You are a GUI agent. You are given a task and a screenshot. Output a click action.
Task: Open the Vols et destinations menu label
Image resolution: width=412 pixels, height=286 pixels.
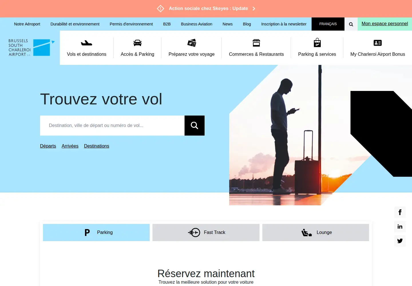pyautogui.click(x=87, y=54)
